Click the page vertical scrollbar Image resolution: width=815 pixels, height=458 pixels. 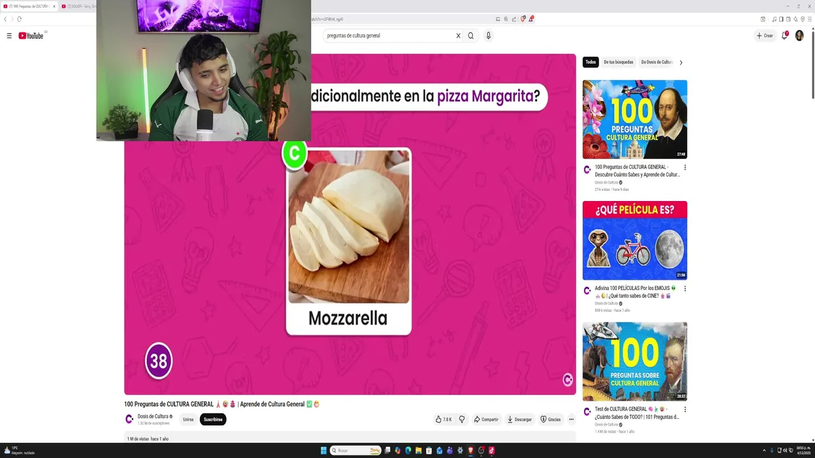click(x=812, y=64)
